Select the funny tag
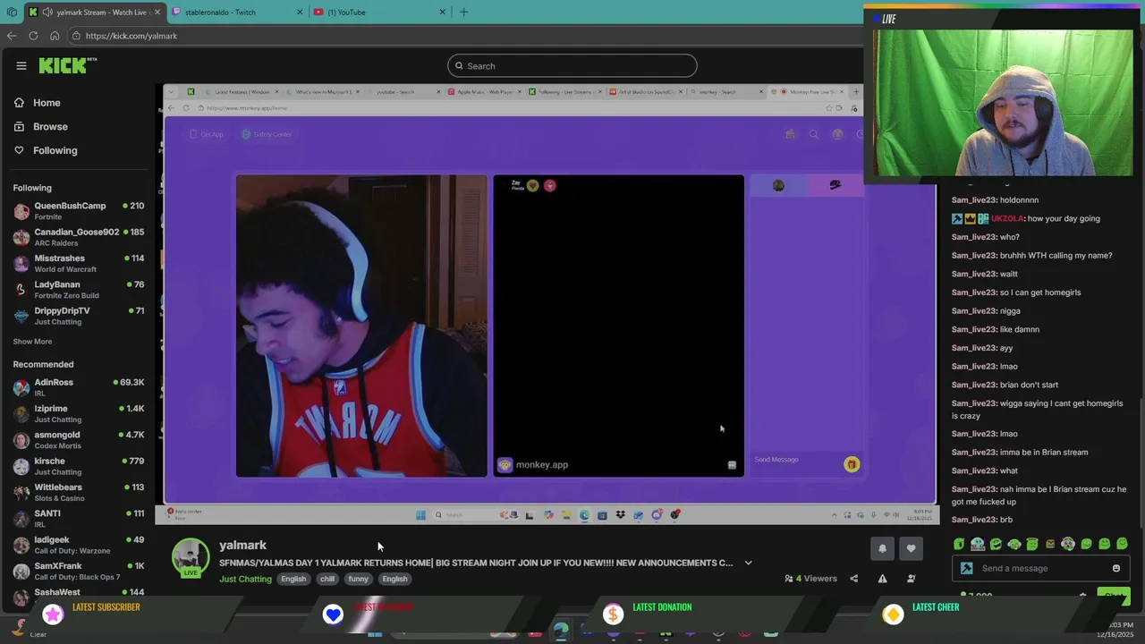 (359, 580)
